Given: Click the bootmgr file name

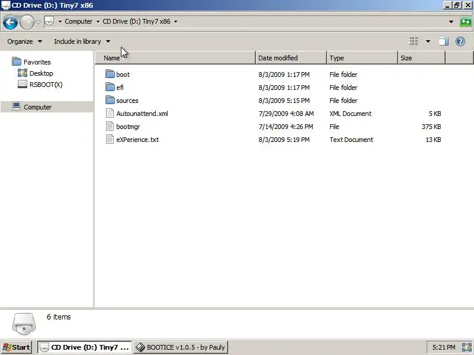Looking at the screenshot, I should [x=128, y=127].
